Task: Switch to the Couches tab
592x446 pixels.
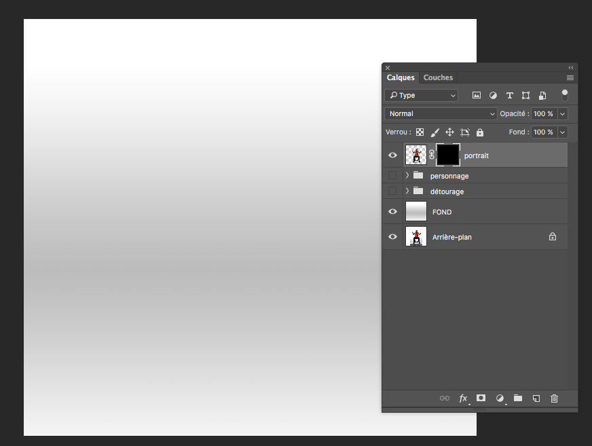Action: click(438, 77)
